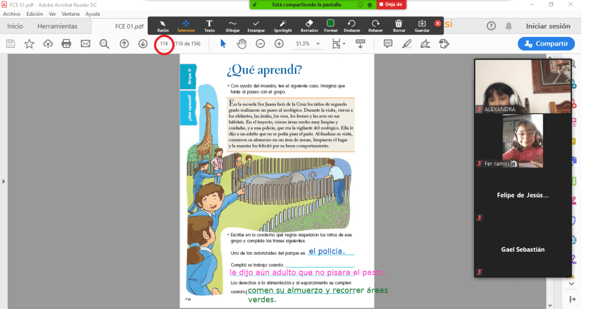Viewport: 600px width, 309px height.
Task: Activate the Spotlight annotation tool
Action: click(x=282, y=25)
